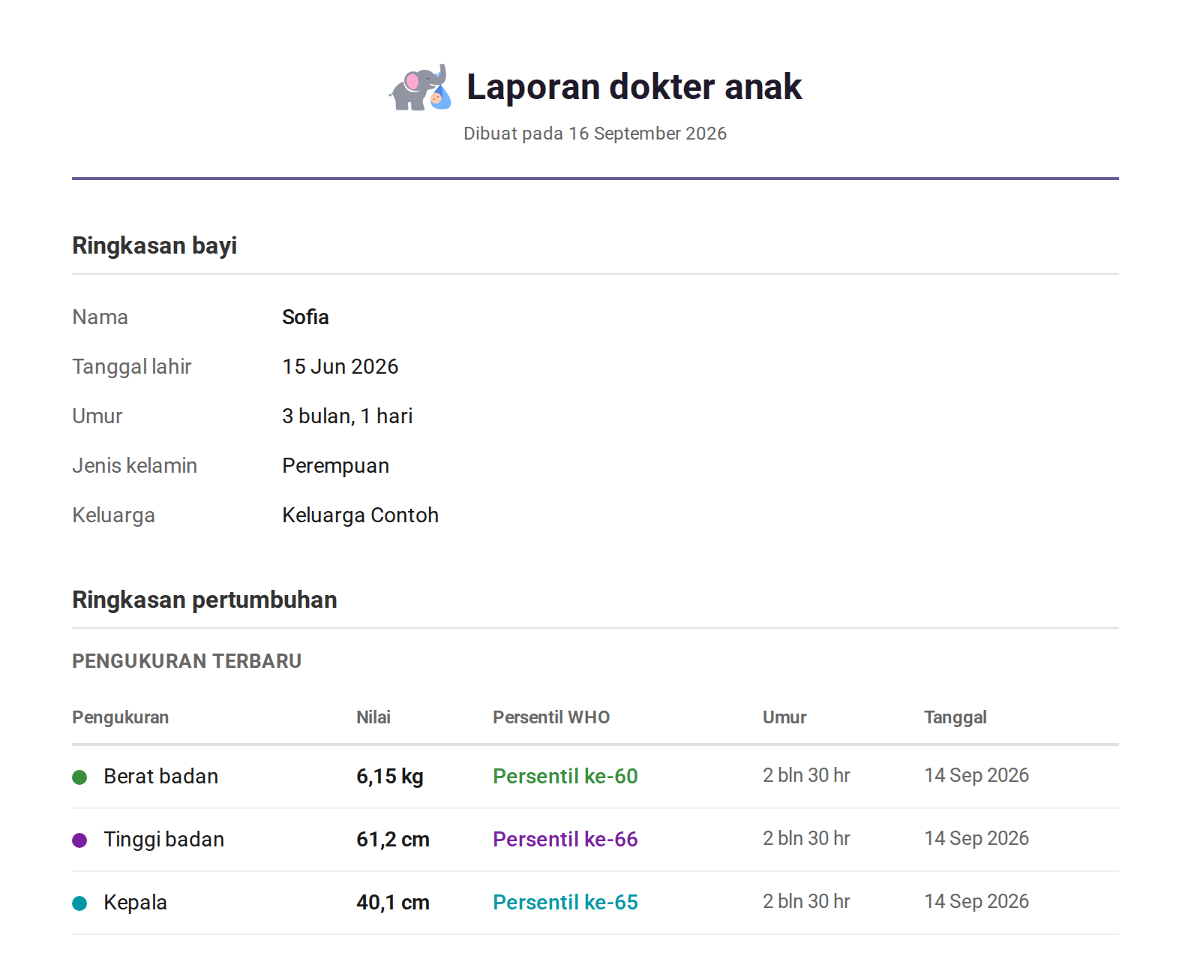
Task: Click Persentil ke-60 text
Action: (x=565, y=777)
